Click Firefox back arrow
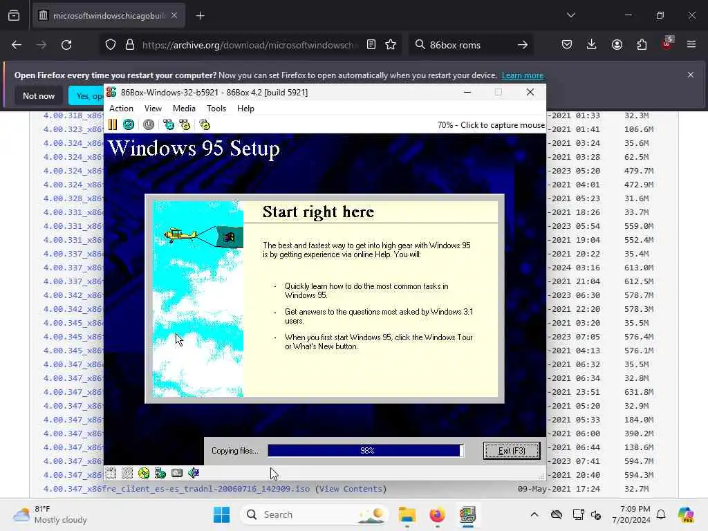Image resolution: width=708 pixels, height=531 pixels. pyautogui.click(x=17, y=45)
